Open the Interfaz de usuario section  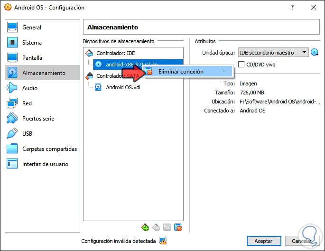[42, 164]
